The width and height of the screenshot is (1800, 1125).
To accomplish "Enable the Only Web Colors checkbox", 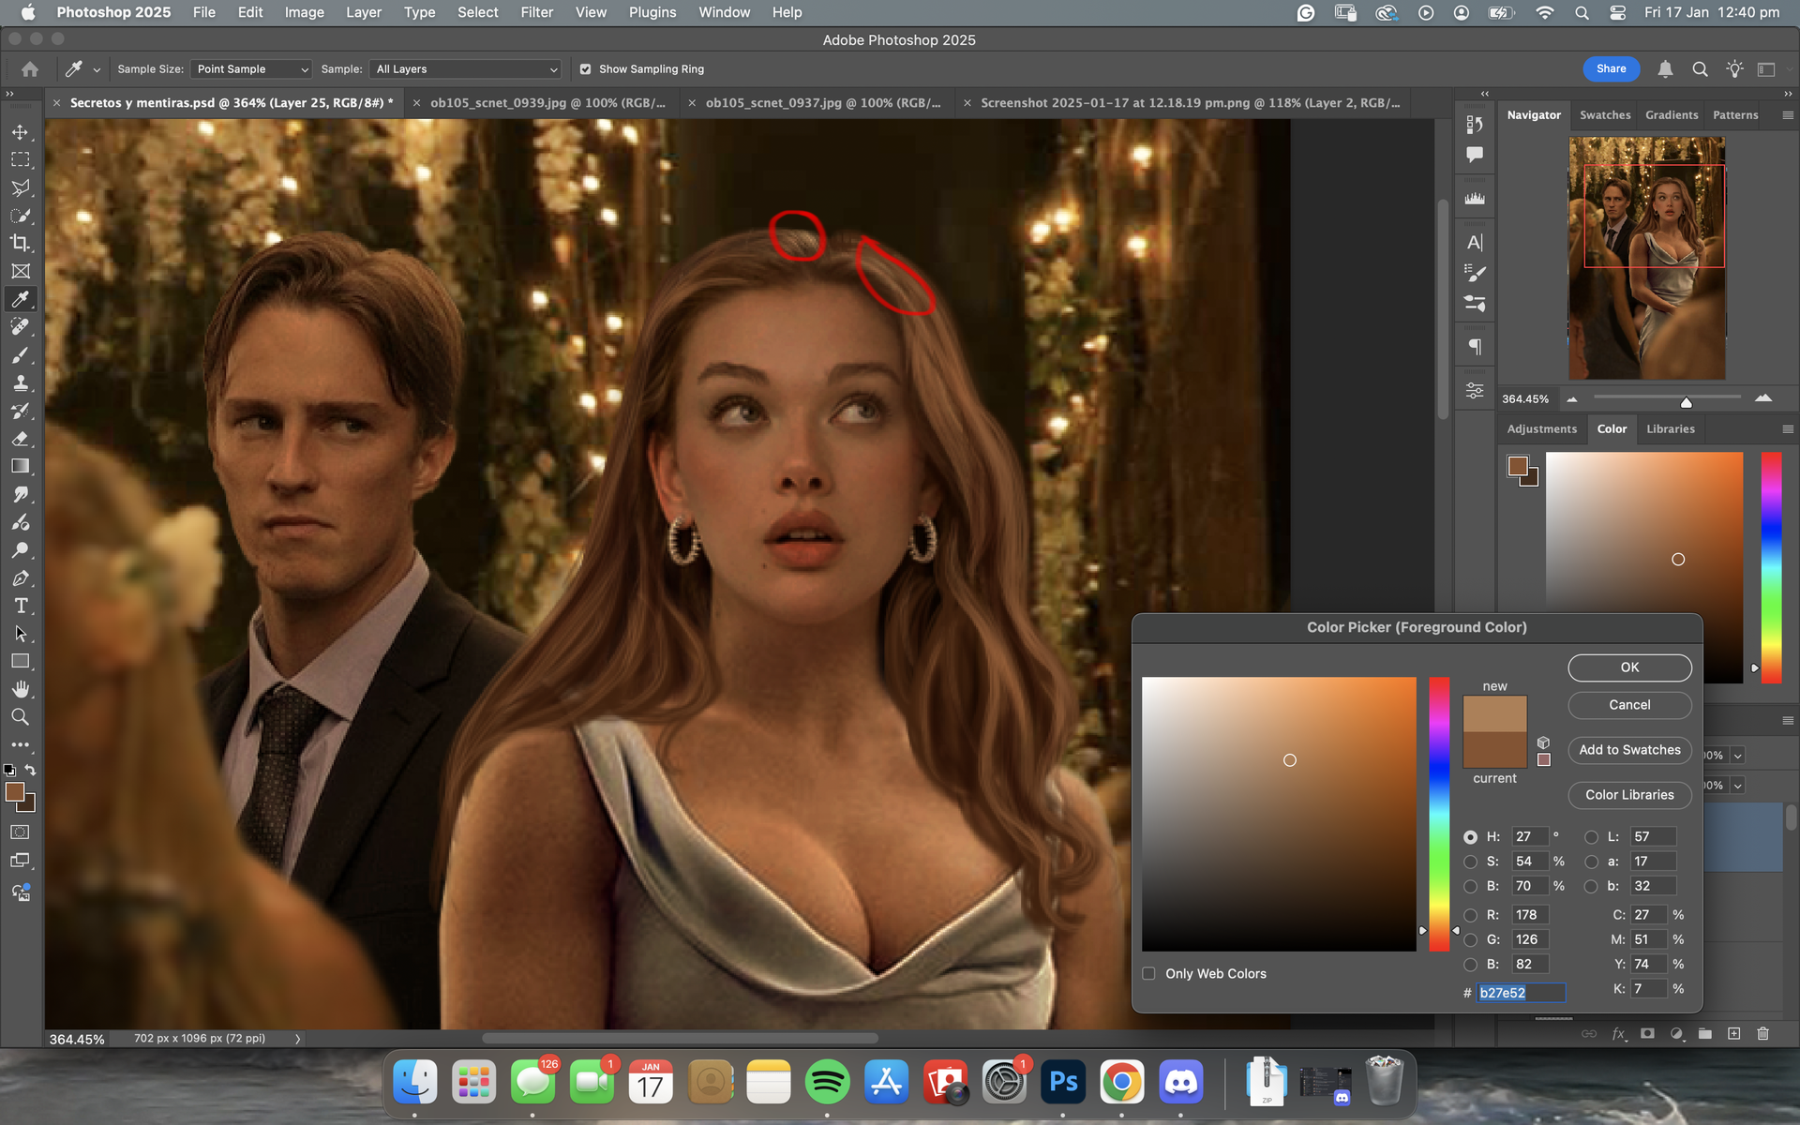I will [x=1148, y=973].
